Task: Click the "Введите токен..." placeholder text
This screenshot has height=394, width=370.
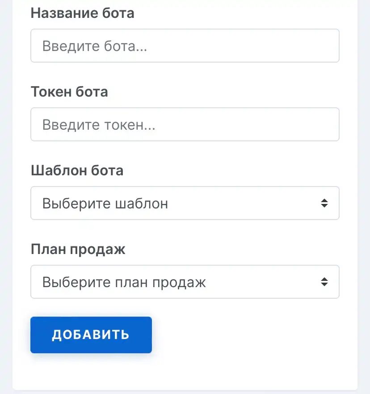Action: 99,125
